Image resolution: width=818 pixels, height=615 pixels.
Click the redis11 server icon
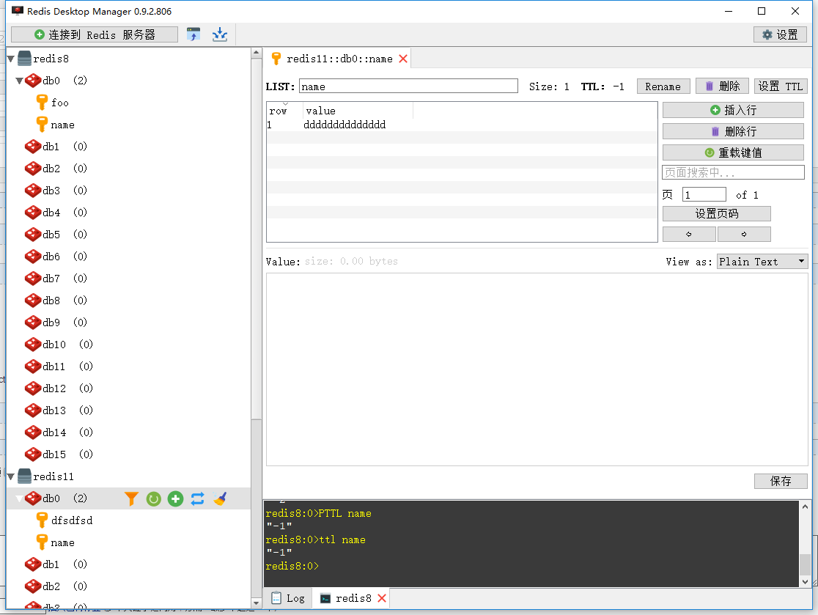(x=24, y=476)
